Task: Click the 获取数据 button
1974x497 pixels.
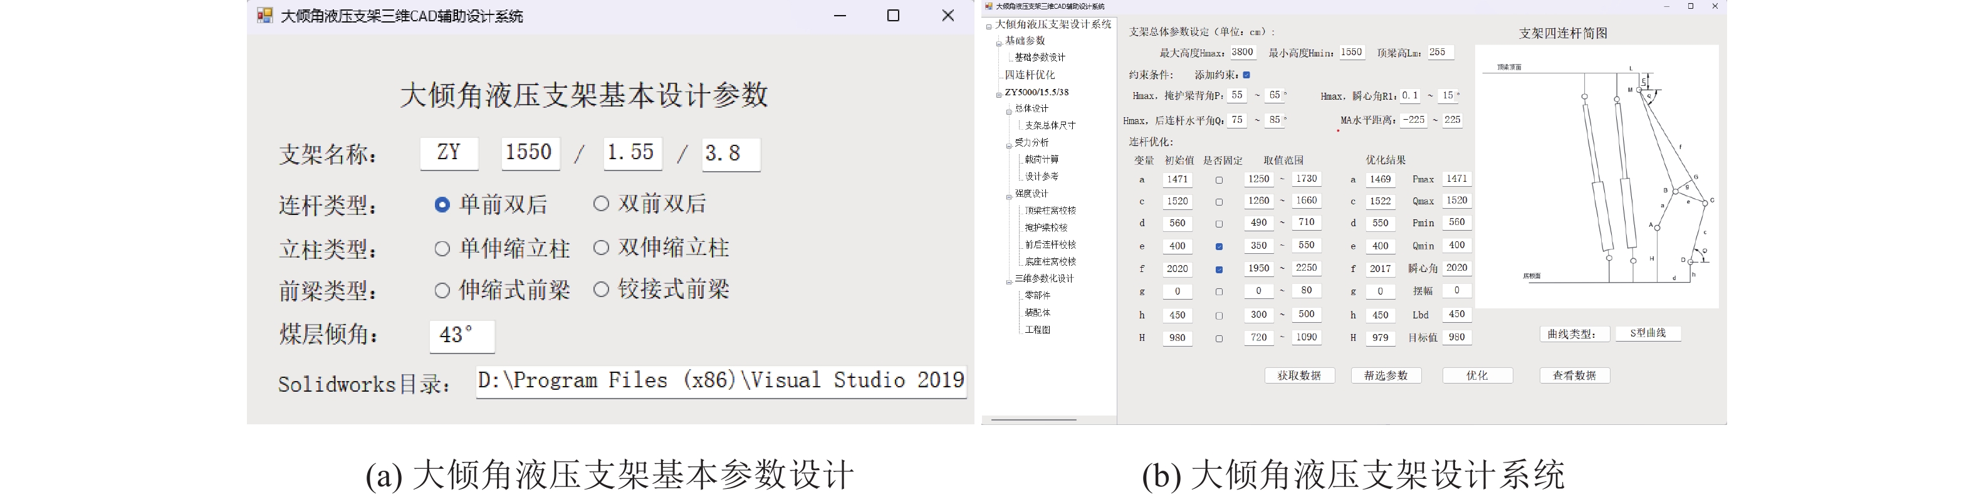Action: (x=1299, y=375)
